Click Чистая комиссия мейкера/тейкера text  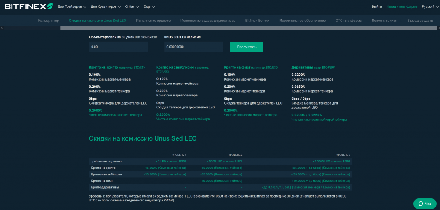[319, 120]
